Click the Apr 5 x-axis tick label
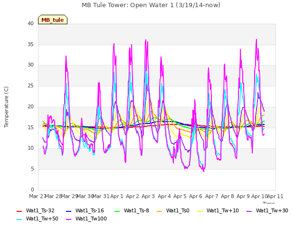The width and height of the screenshot is (304, 228). [180, 196]
